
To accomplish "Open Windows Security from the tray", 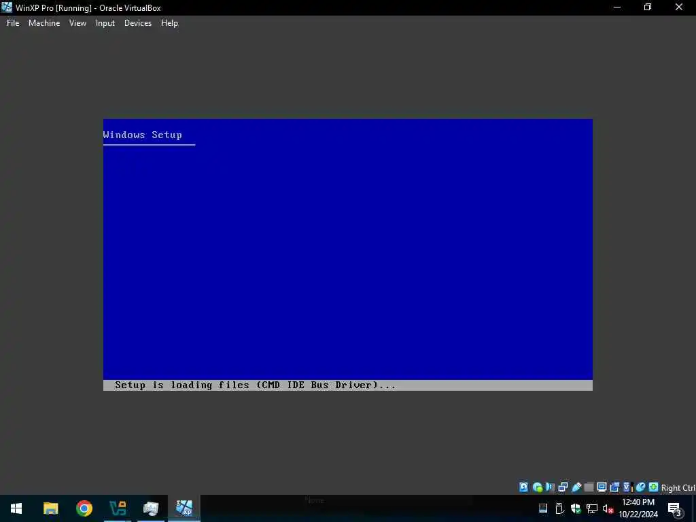I will [x=576, y=508].
